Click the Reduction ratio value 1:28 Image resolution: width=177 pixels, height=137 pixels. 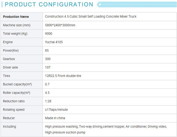point(48,101)
